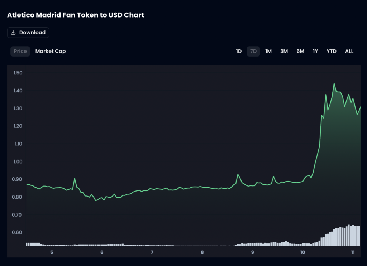This screenshot has width=367, height=266.
Task: Click the tallest volume bar at chart bottom
Action: click(349, 236)
